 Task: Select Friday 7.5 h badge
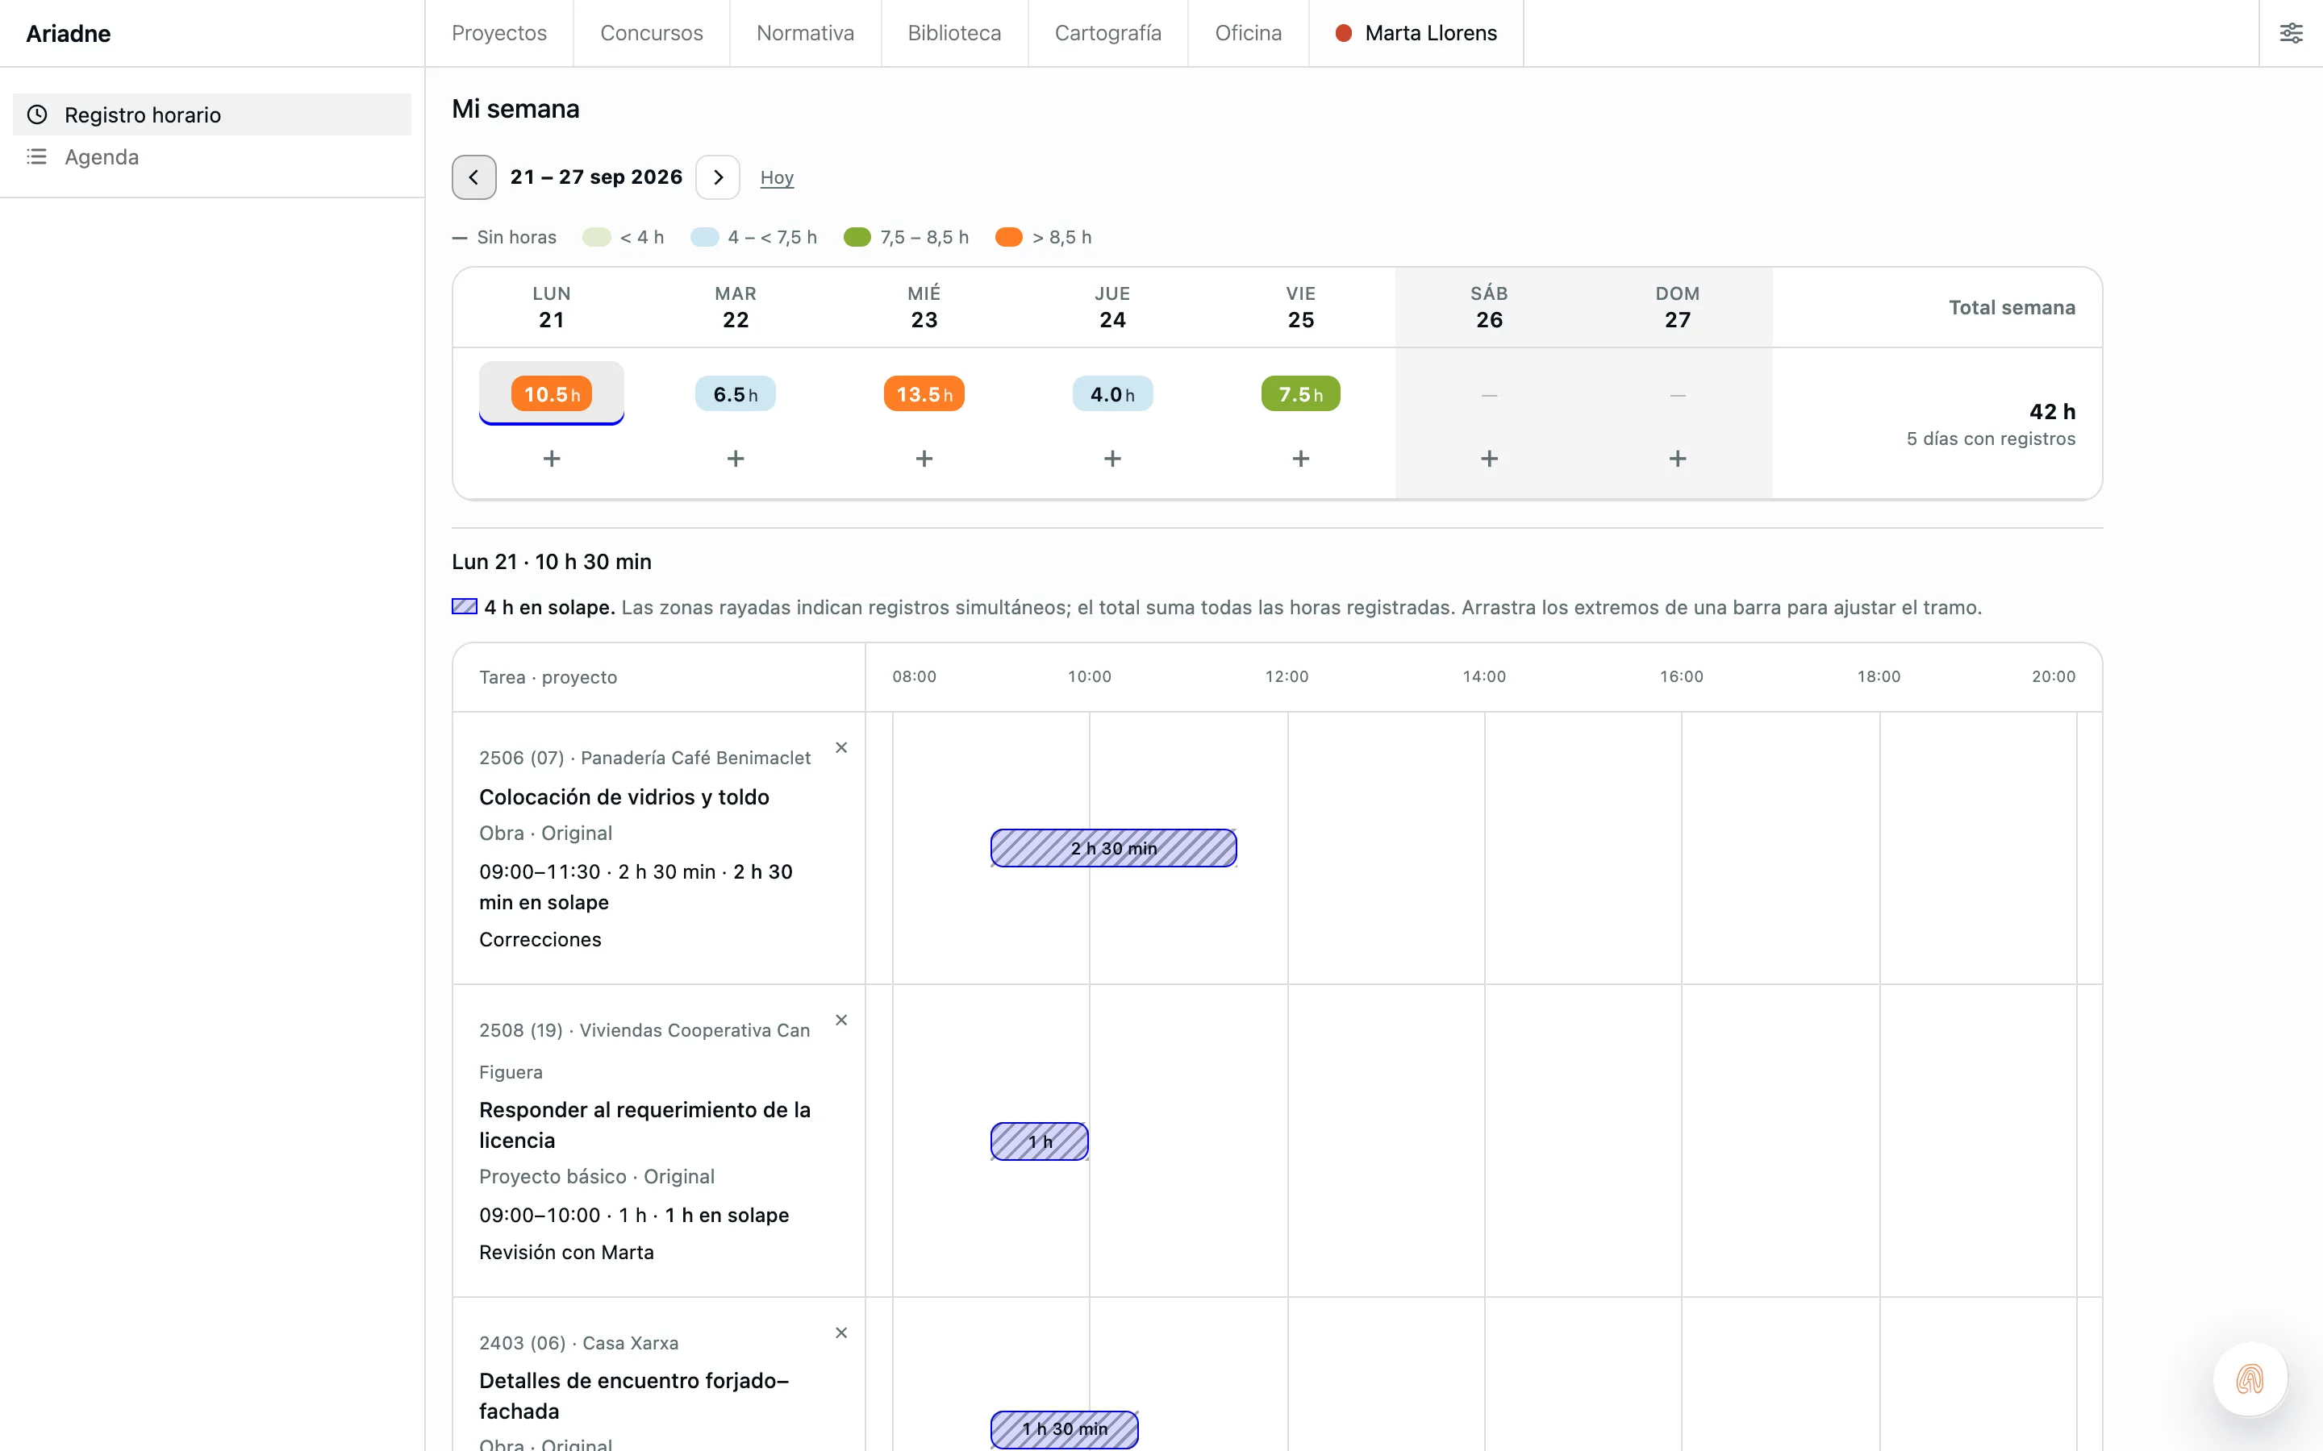click(x=1299, y=393)
